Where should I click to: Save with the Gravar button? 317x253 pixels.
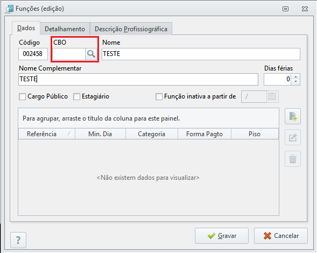tap(222, 236)
